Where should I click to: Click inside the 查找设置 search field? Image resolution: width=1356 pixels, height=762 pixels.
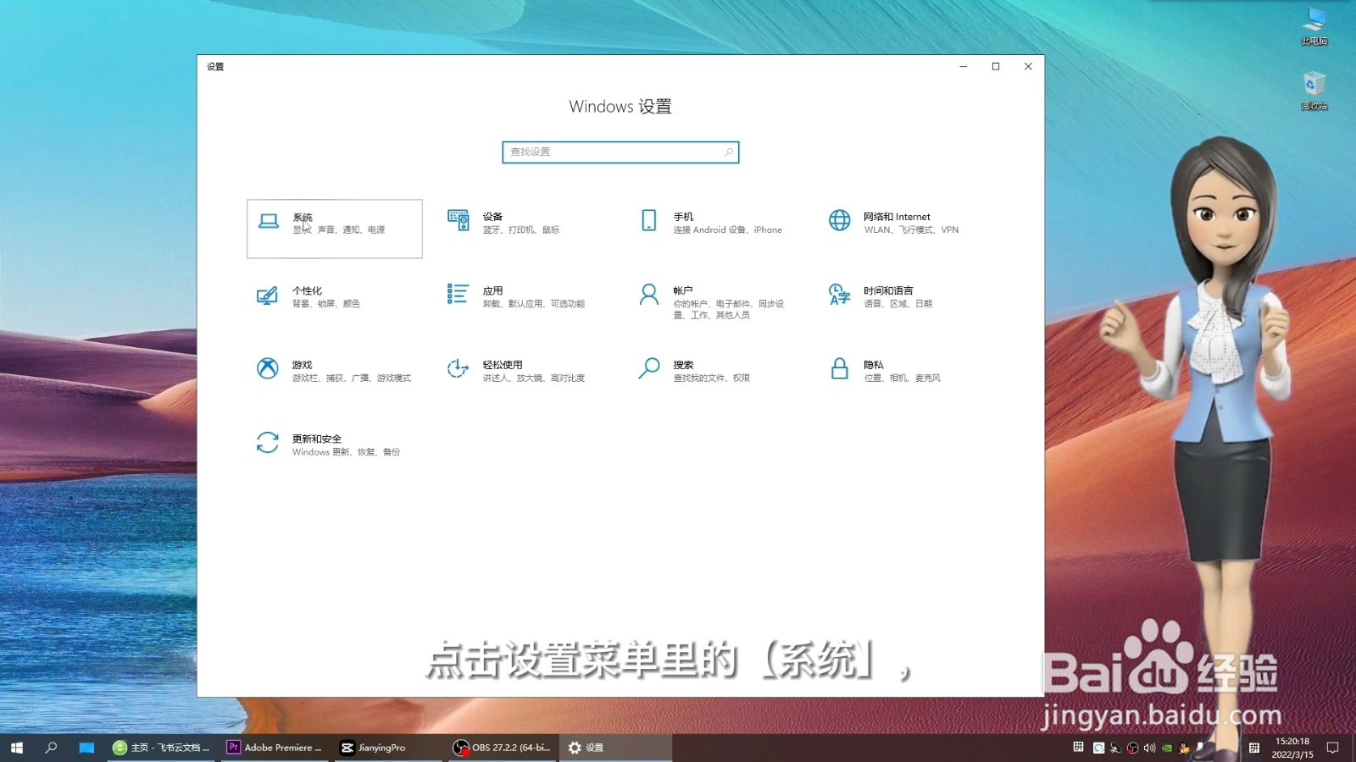[620, 152]
